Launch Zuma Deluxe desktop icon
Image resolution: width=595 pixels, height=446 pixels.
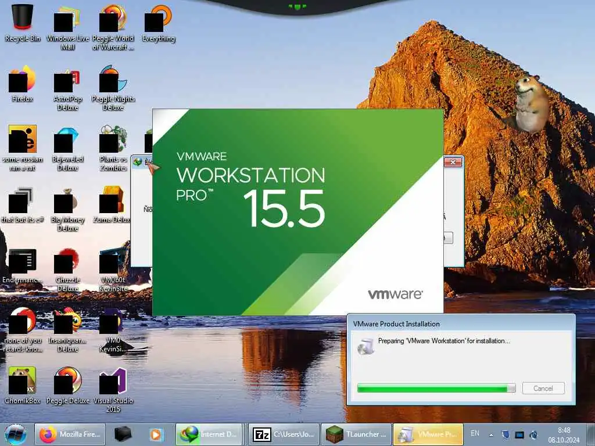tap(112, 205)
